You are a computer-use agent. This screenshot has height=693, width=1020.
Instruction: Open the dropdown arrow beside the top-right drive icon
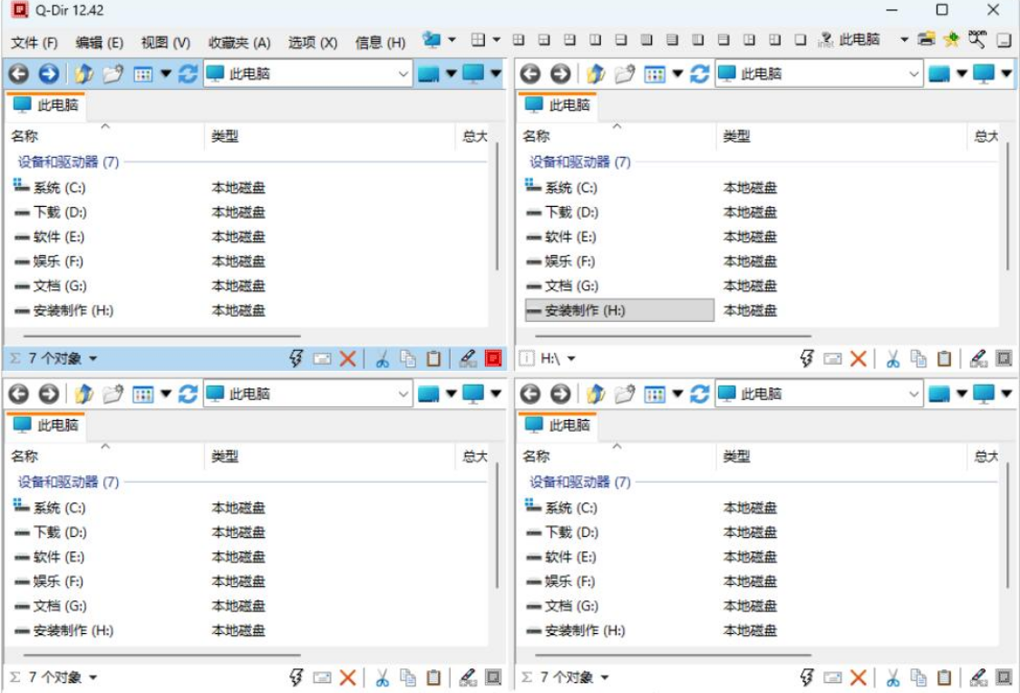pyautogui.click(x=961, y=73)
